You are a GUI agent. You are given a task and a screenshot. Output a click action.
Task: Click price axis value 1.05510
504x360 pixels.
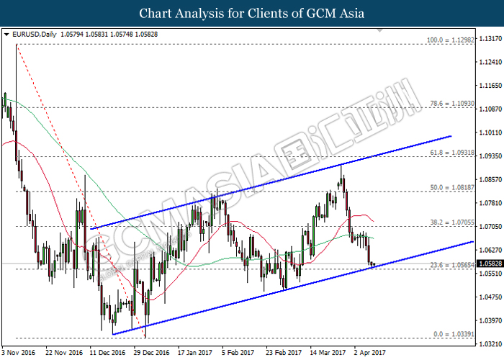point(490,274)
